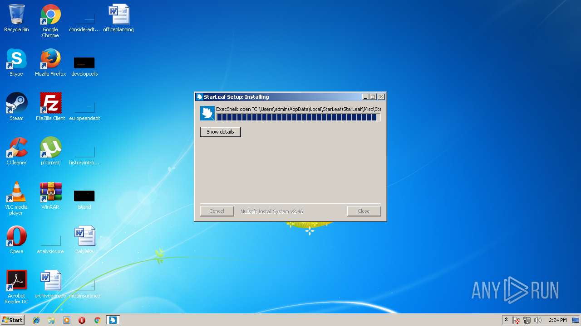Screen dimensions: 581x326
Task: Minimize the StarLeaf Setup window
Action: pos(365,97)
